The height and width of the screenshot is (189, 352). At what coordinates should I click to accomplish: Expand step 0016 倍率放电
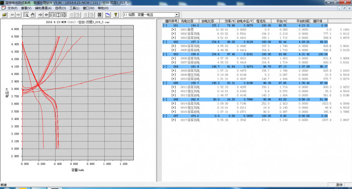tap(174, 112)
